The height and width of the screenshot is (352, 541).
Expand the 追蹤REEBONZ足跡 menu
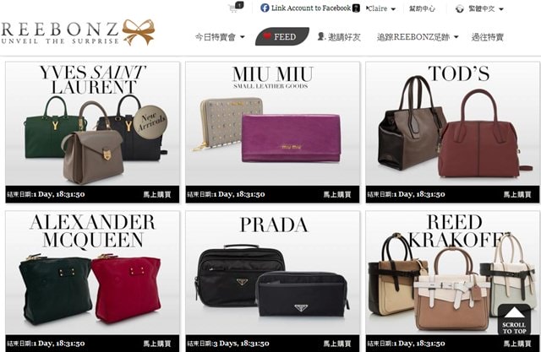(x=418, y=37)
